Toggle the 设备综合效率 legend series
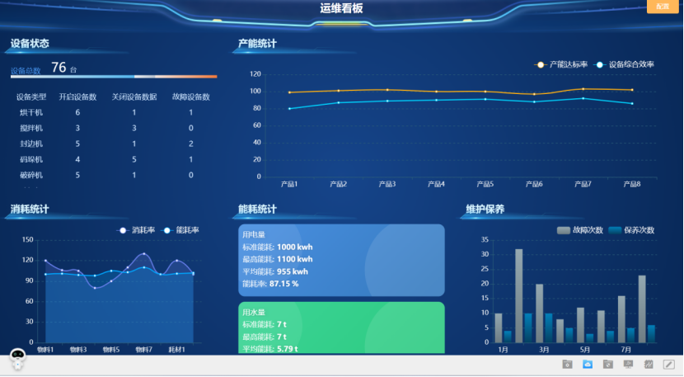684x377 pixels. pos(625,64)
